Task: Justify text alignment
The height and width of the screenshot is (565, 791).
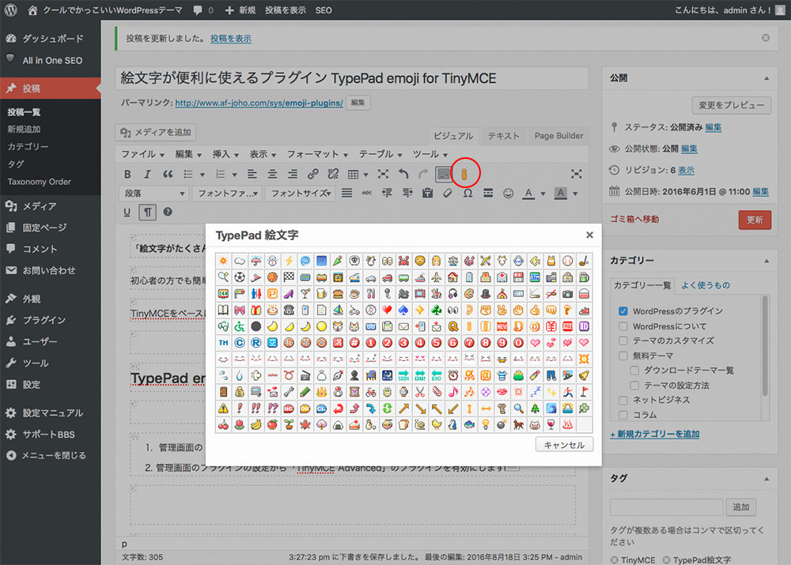Action: 346,193
